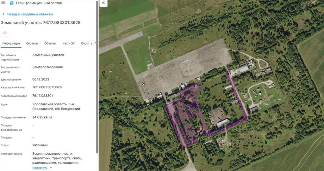
Task: Click the info panel vertical scrollbar
Action: (97, 77)
